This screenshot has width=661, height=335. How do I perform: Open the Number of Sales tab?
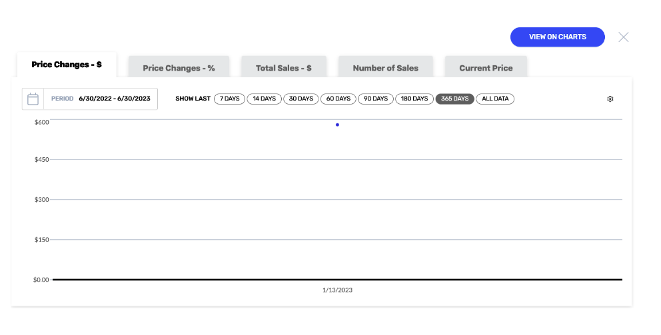[386, 68]
